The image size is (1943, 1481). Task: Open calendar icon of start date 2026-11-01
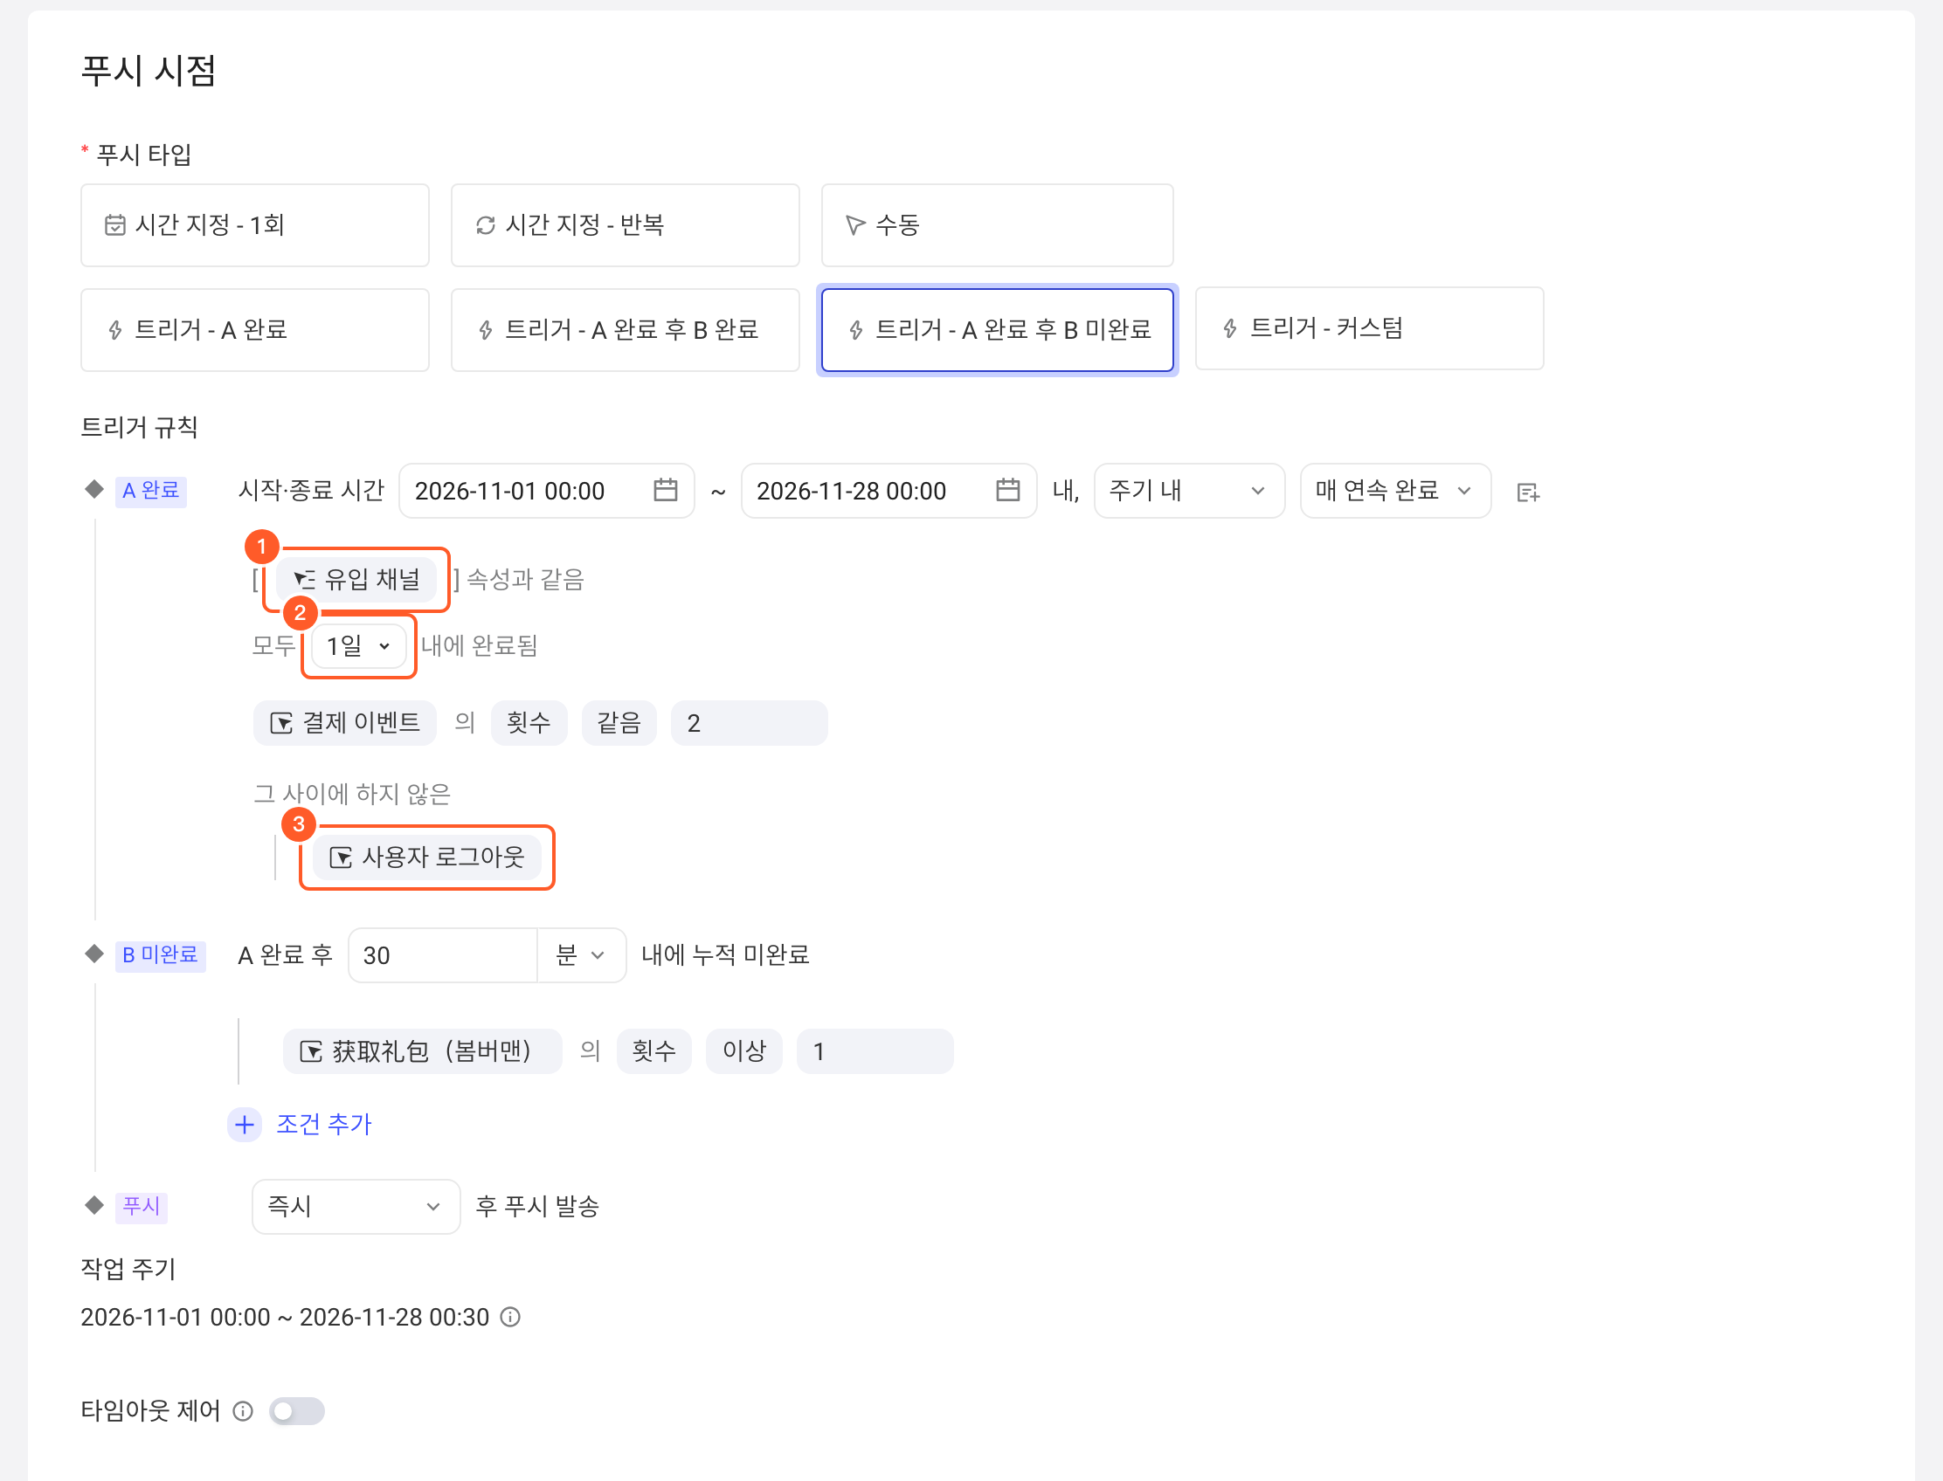(666, 490)
